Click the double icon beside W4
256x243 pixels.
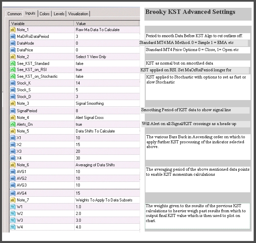13,227
